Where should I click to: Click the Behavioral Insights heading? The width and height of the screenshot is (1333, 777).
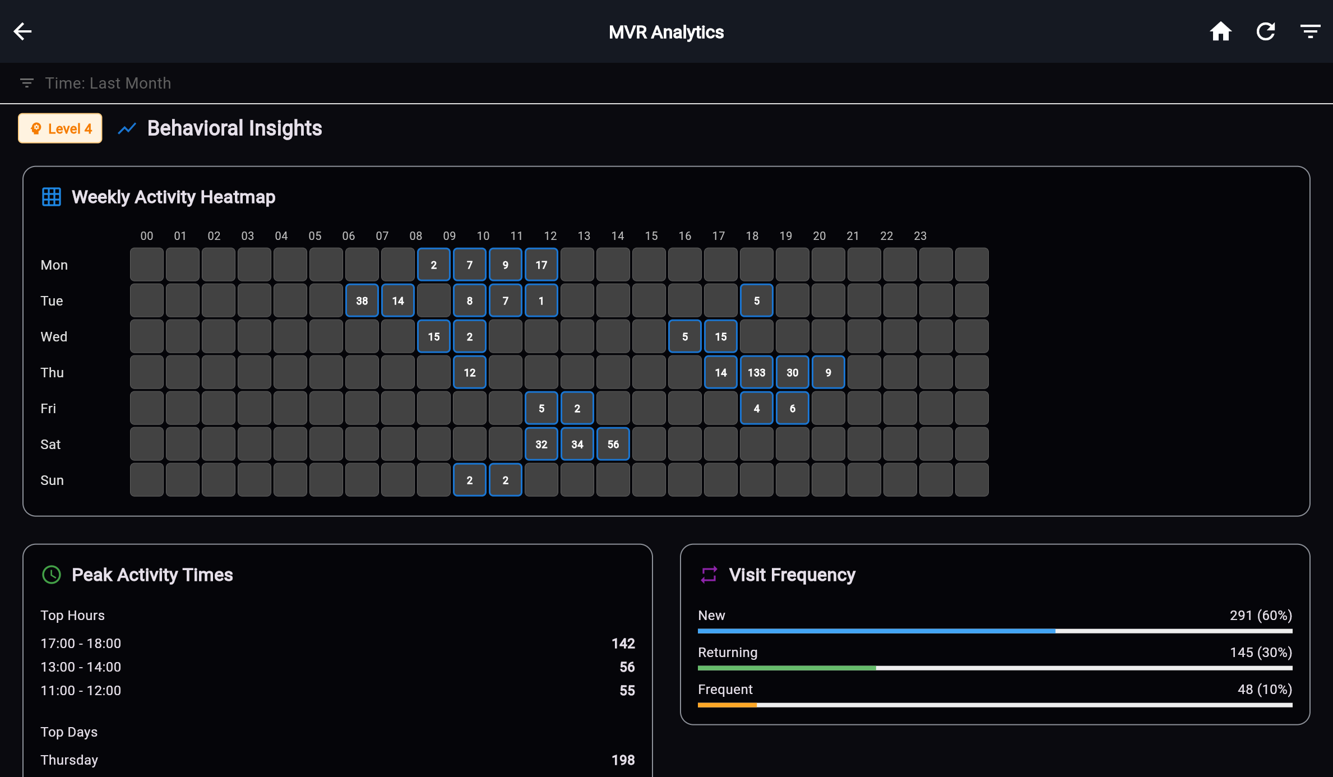pos(234,128)
